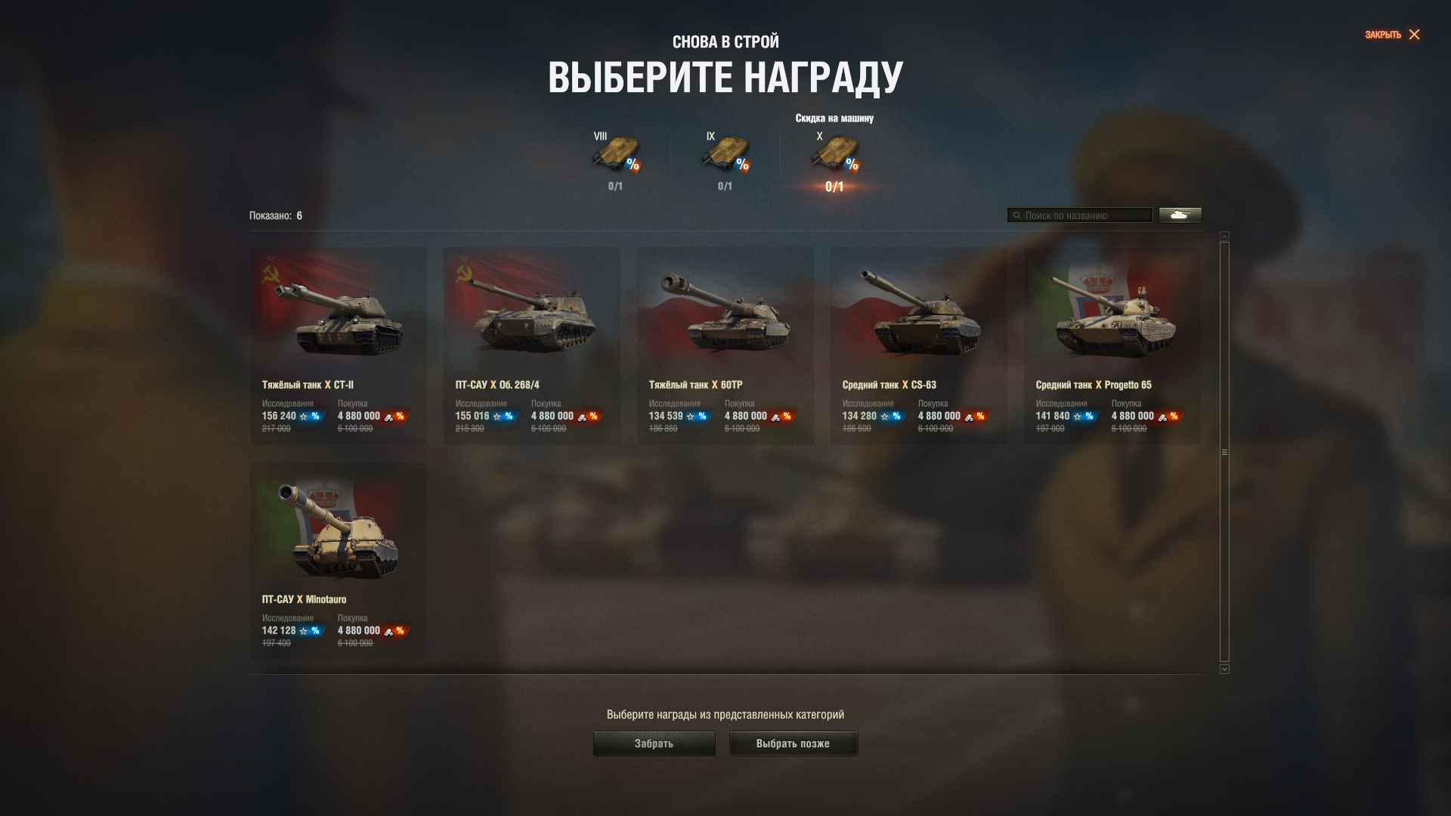Select the tier IX discount tank icon

[725, 155]
